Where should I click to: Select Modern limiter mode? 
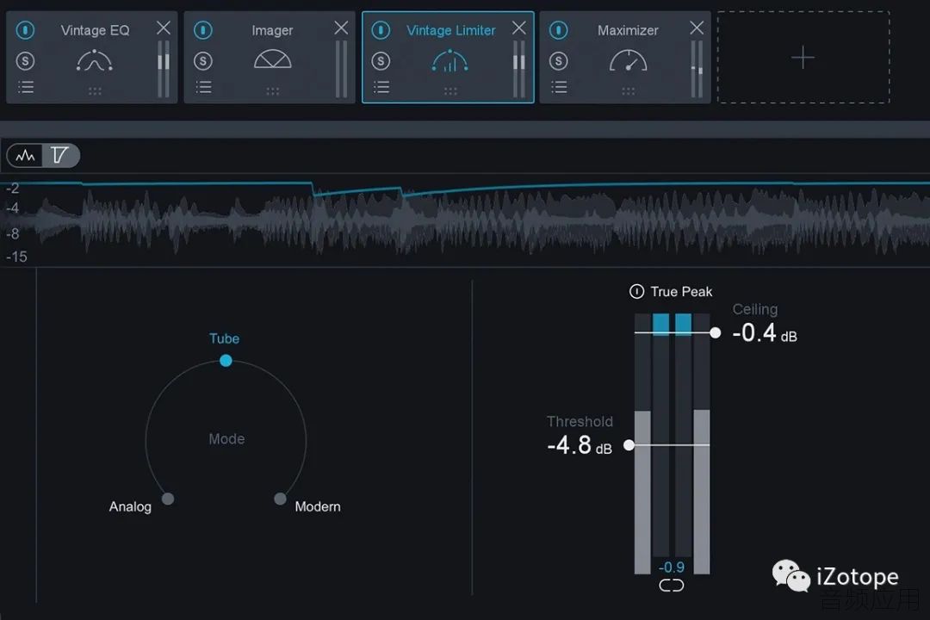click(x=280, y=499)
